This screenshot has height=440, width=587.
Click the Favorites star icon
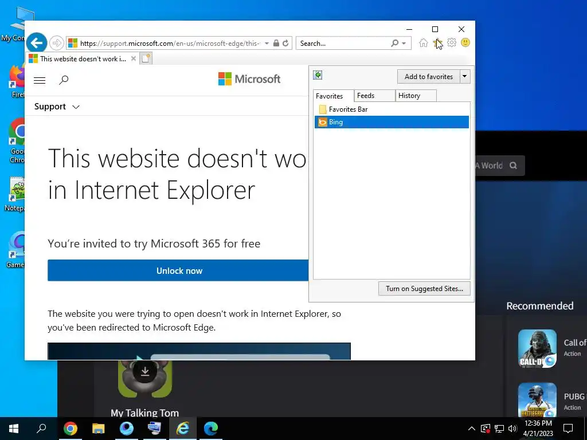(x=437, y=42)
